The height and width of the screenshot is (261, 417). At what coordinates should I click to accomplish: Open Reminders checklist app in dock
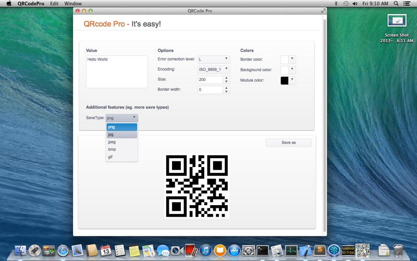point(120,251)
